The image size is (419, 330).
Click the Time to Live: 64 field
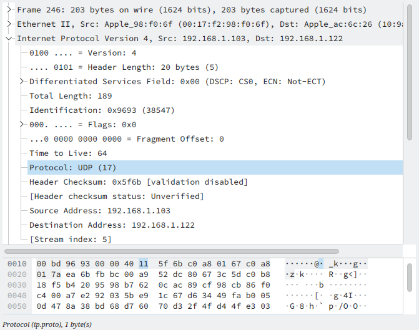(x=68, y=153)
